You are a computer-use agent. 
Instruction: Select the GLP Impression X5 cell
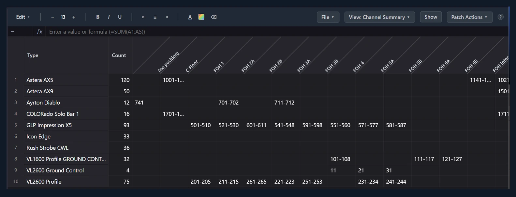(x=66, y=125)
